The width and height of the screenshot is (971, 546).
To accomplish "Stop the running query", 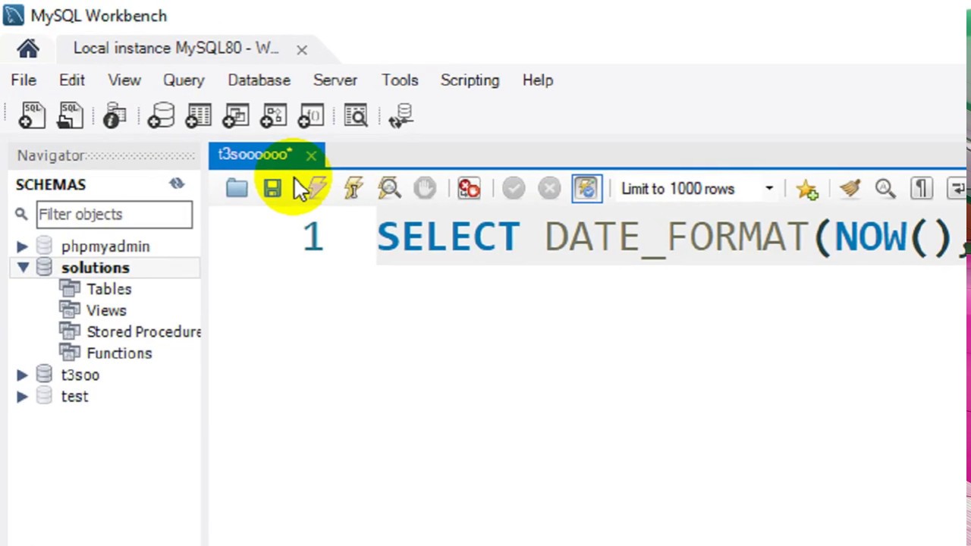I will pyautogui.click(x=425, y=188).
